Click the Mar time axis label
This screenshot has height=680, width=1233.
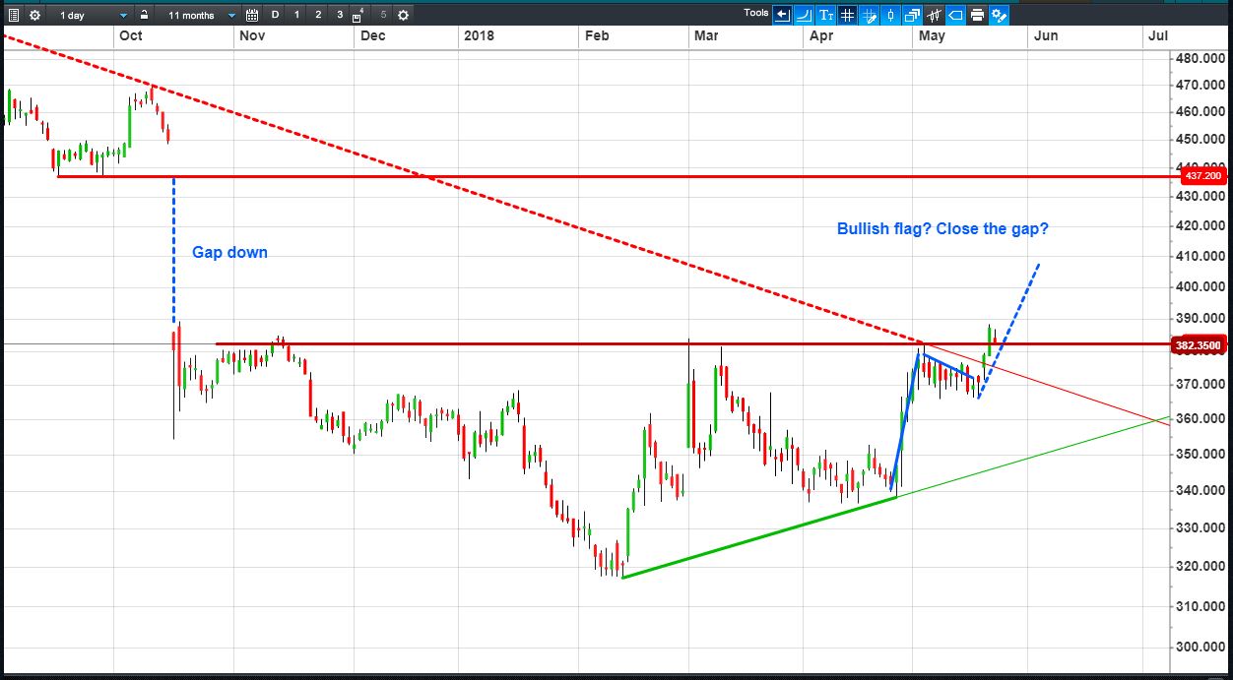point(706,35)
